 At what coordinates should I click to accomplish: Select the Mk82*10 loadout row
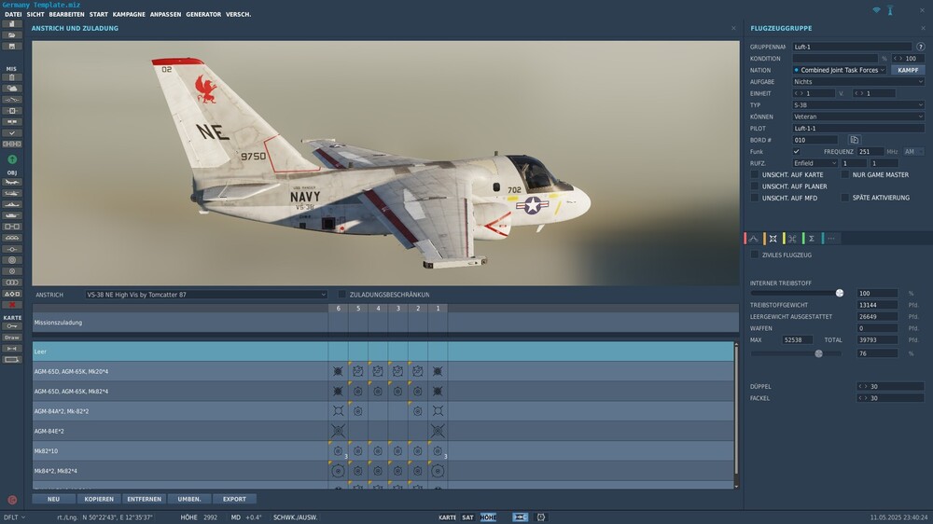[x=383, y=451]
